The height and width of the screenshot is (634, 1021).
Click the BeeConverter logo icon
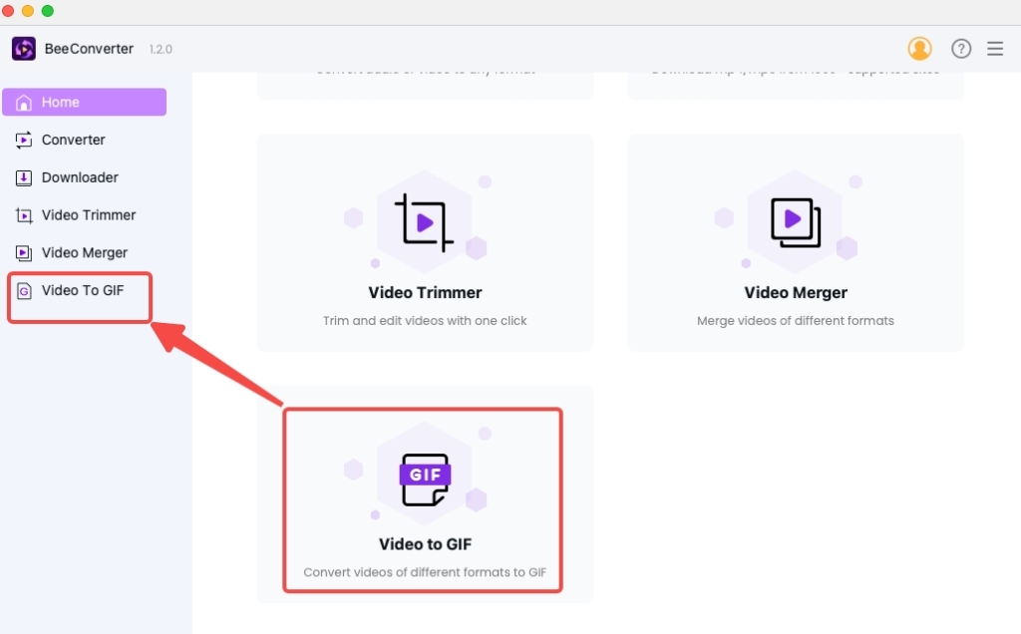point(23,48)
